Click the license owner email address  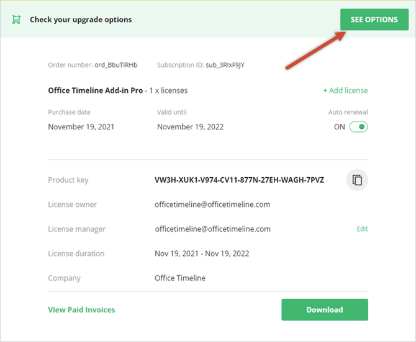point(212,204)
